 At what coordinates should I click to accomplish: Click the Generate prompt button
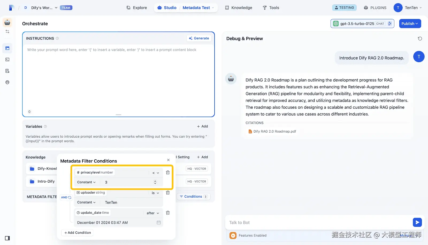point(199,38)
